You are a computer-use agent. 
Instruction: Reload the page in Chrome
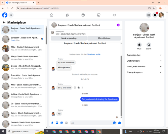[12, 8]
